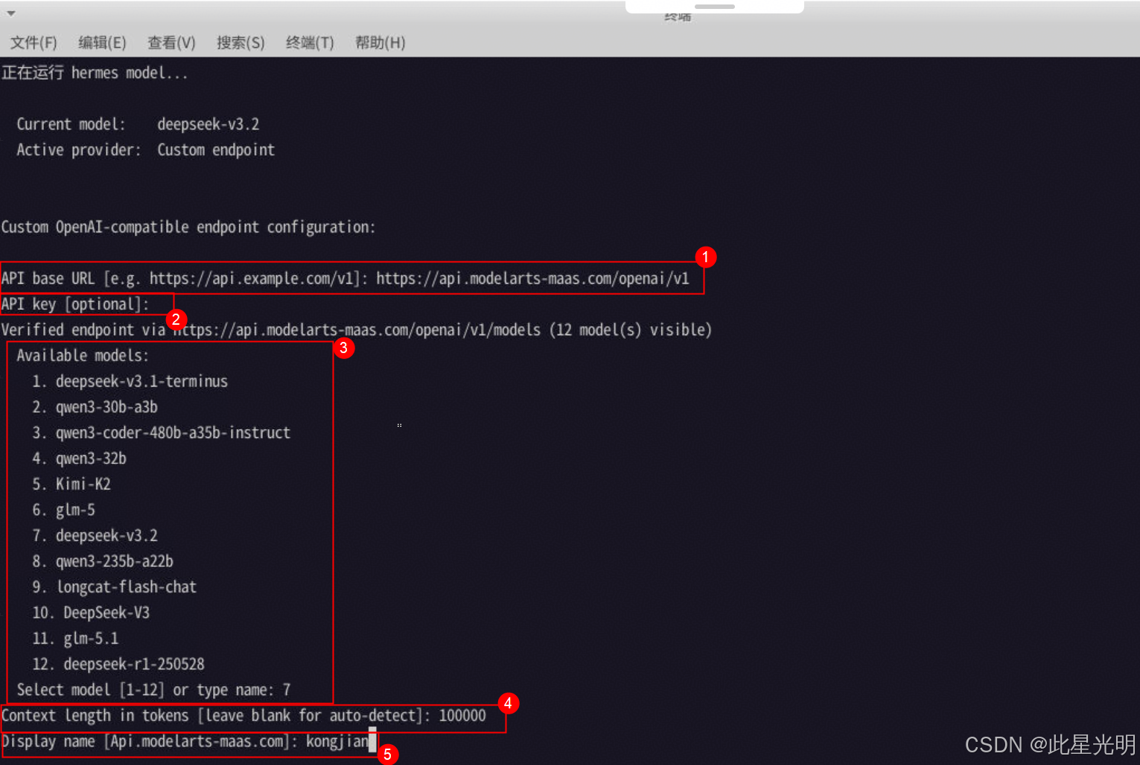The height and width of the screenshot is (765, 1140).
Task: Click the small dropdown arrow above the 文件 menu
Action: click(x=11, y=13)
